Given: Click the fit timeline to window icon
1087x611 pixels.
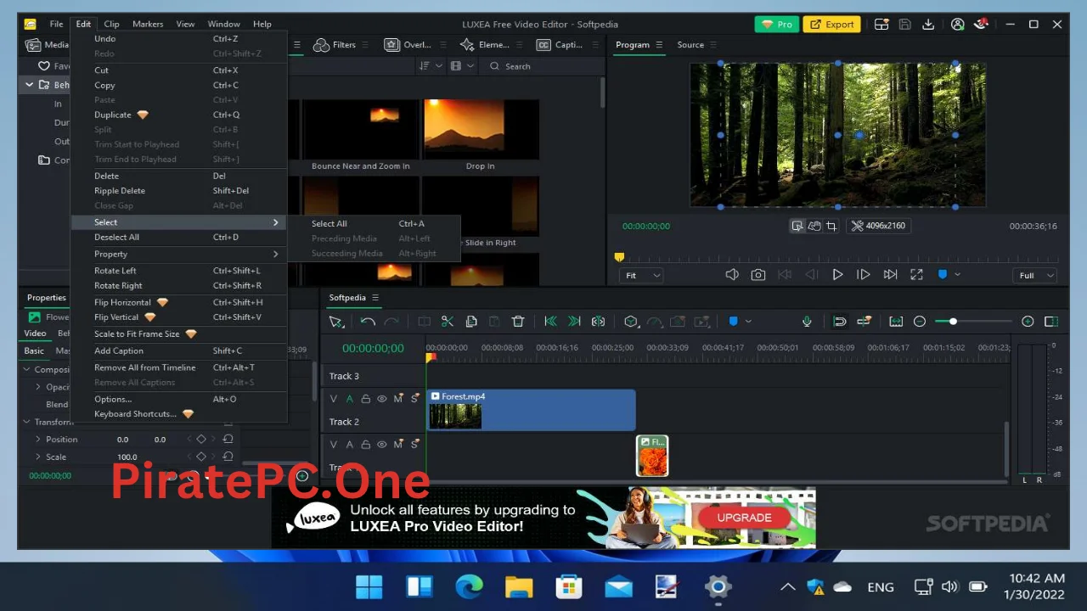Looking at the screenshot, I should (896, 322).
